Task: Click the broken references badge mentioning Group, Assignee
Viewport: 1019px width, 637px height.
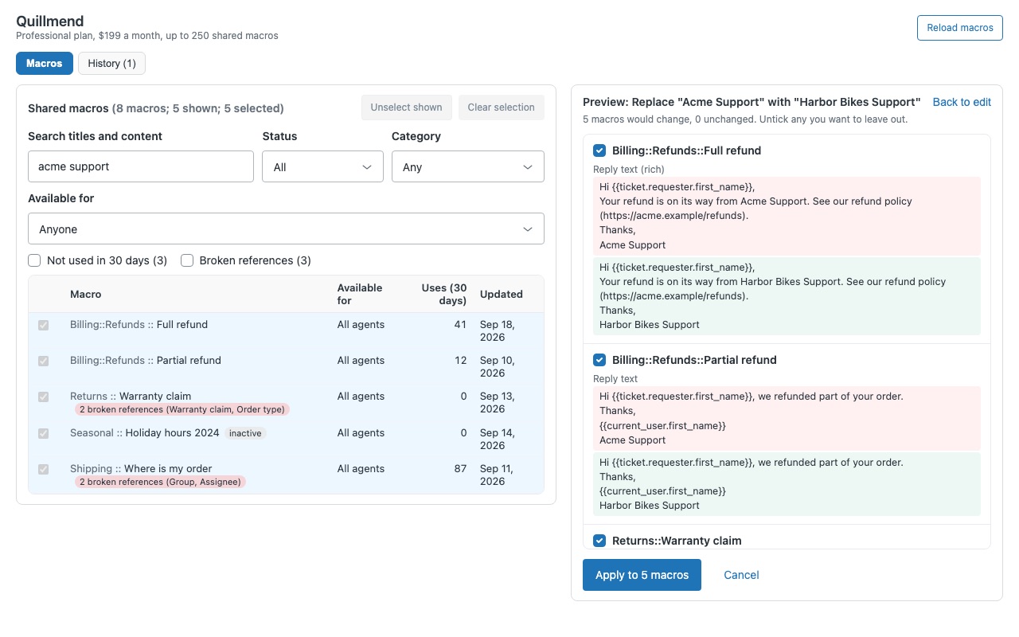Action: pyautogui.click(x=160, y=482)
